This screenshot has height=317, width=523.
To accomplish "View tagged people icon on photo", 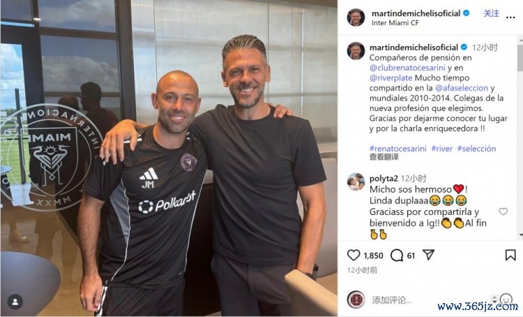I will click(x=15, y=302).
